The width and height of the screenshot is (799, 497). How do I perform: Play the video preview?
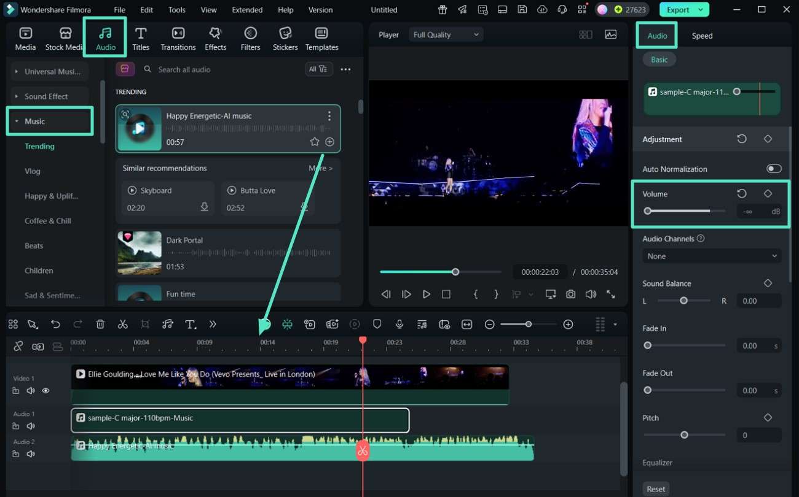coord(426,295)
